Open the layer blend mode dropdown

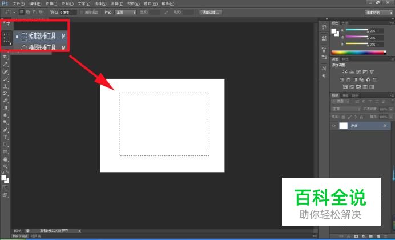[346, 109]
